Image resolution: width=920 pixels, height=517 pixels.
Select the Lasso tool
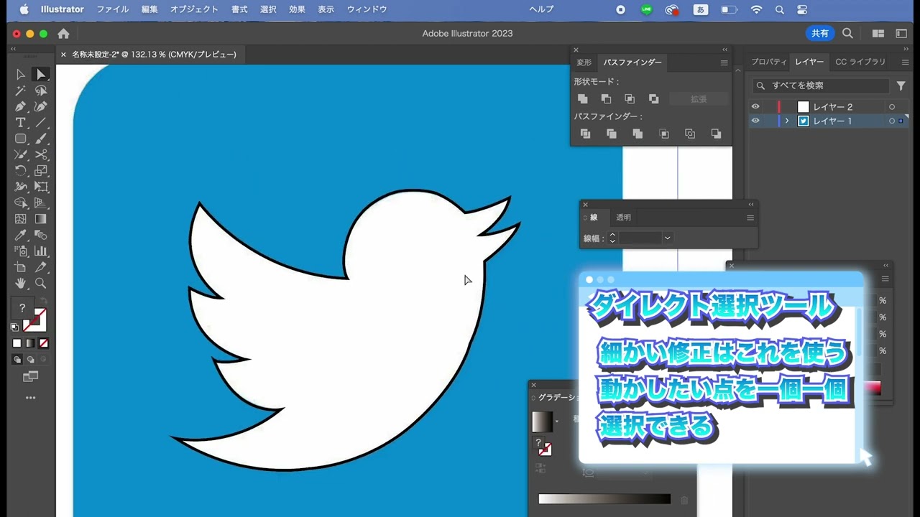[41, 90]
